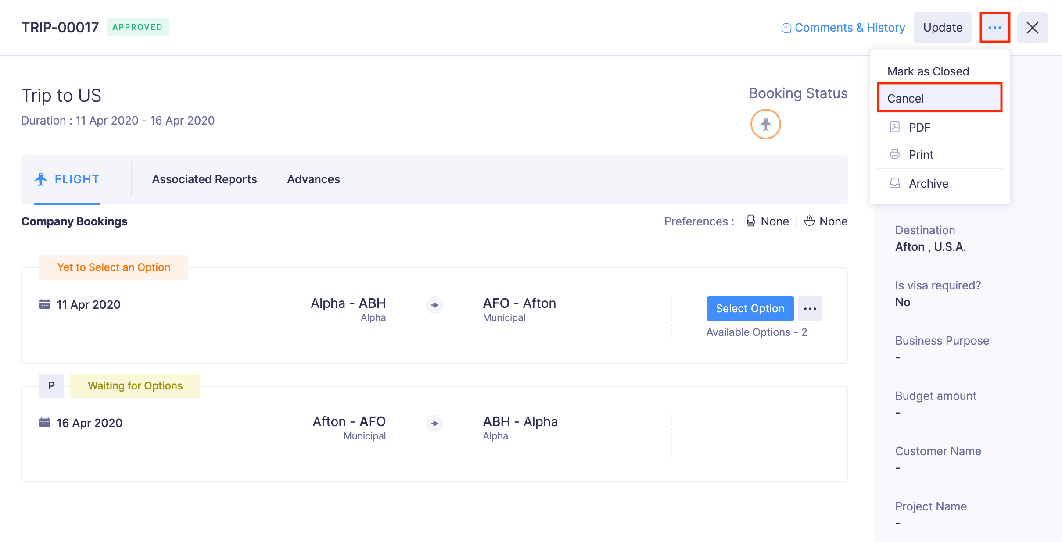Select Mark as Closed from menu
This screenshot has width=1062, height=542.
(x=928, y=71)
